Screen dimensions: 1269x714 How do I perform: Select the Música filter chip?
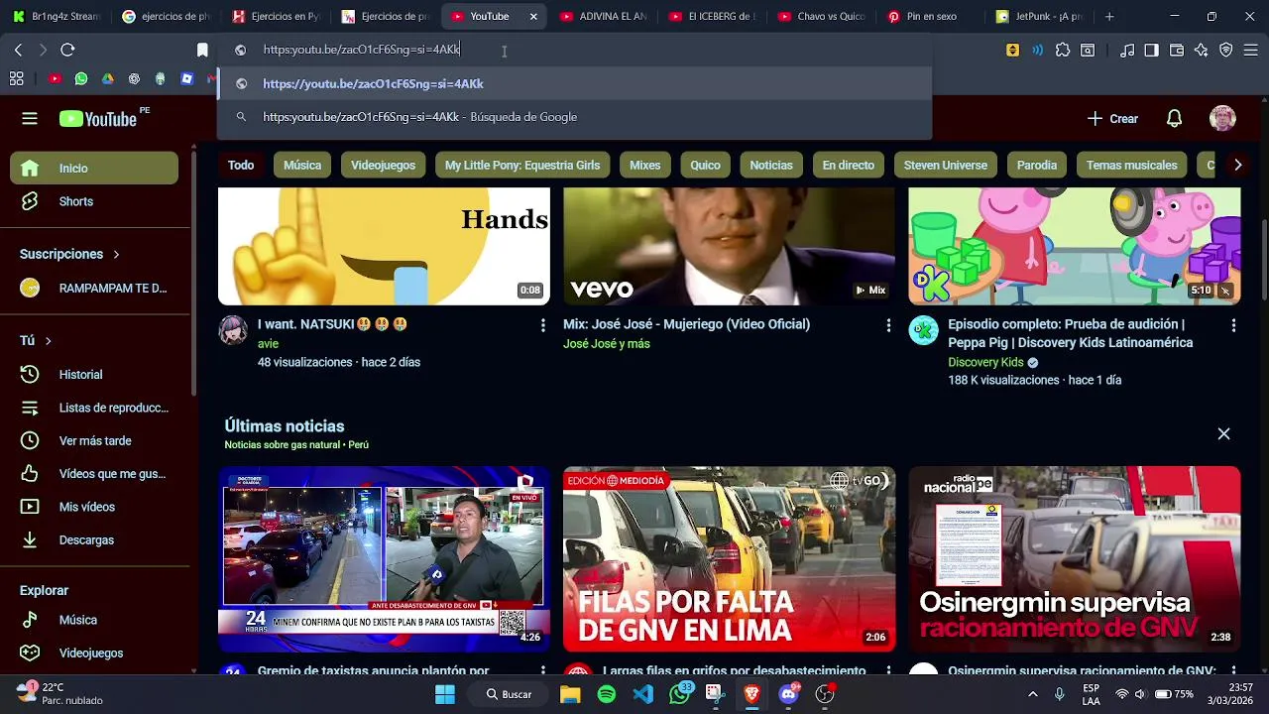pos(302,166)
